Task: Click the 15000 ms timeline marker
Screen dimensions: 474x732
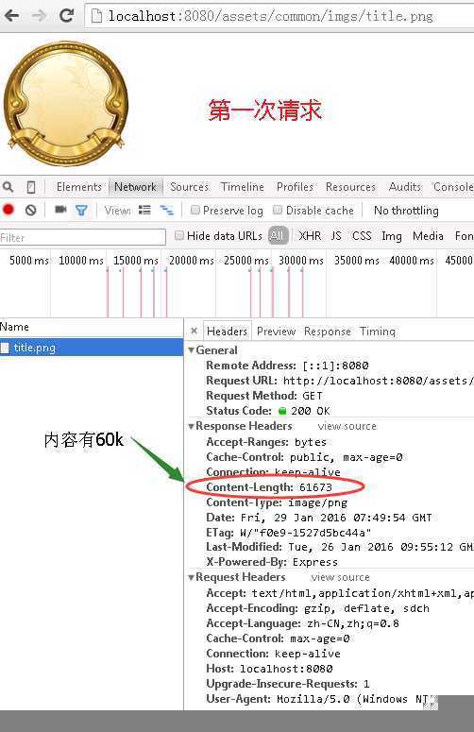Action: pyautogui.click(x=136, y=260)
